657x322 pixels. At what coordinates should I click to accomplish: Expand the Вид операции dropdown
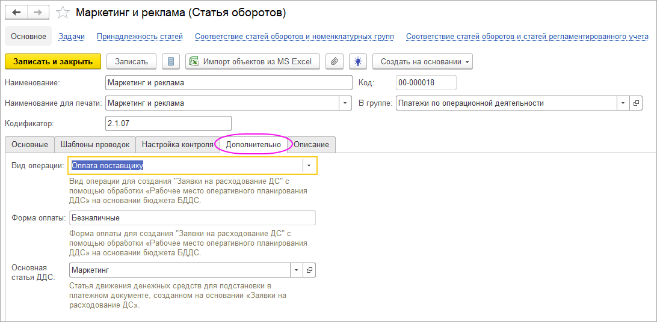pyautogui.click(x=309, y=166)
